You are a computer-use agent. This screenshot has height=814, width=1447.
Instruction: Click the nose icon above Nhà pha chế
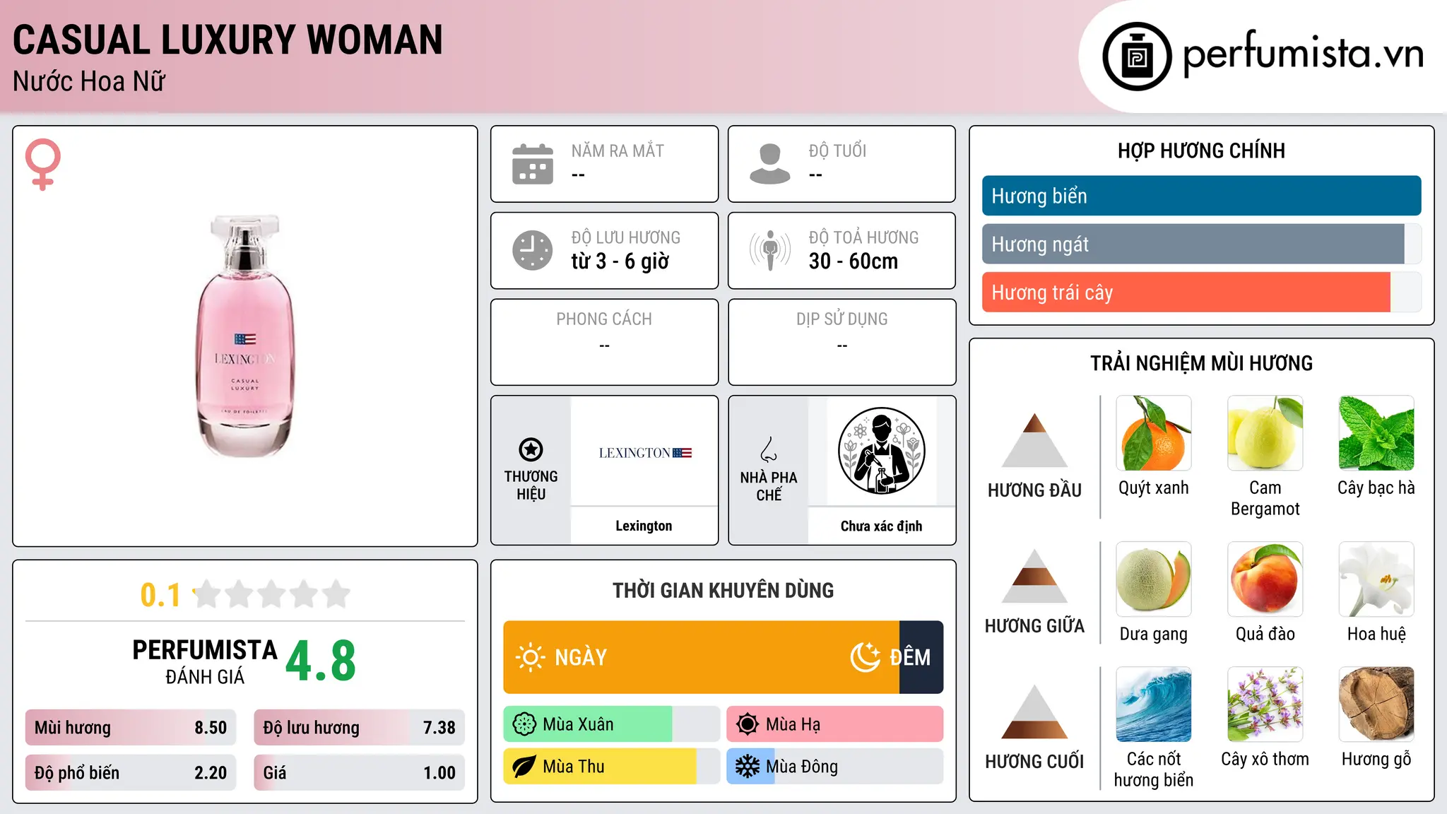click(x=769, y=449)
